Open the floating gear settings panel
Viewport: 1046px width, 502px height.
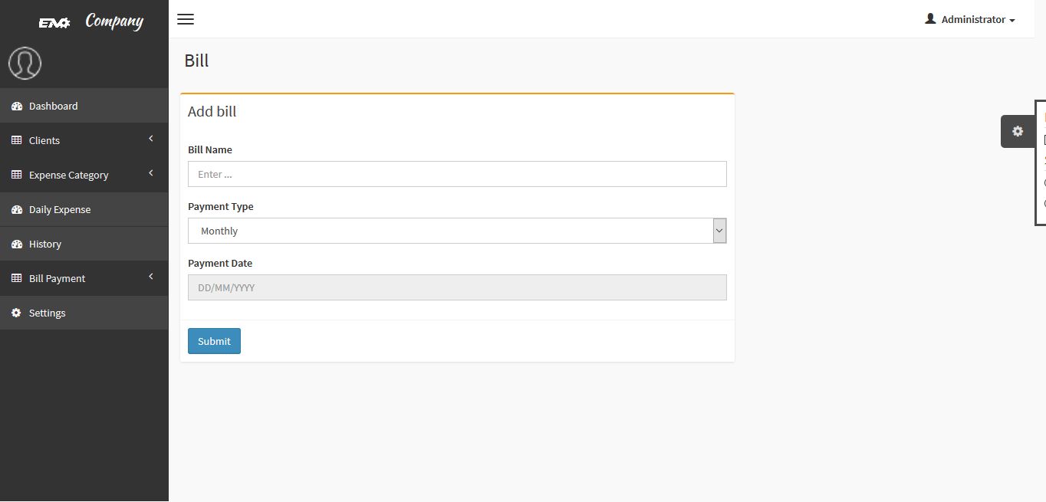coord(1018,132)
